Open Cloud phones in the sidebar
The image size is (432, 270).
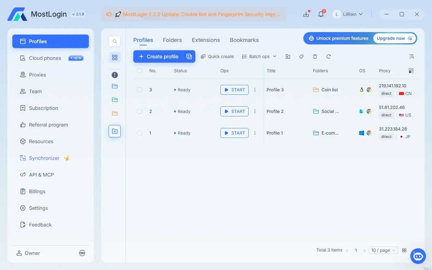(x=51, y=58)
